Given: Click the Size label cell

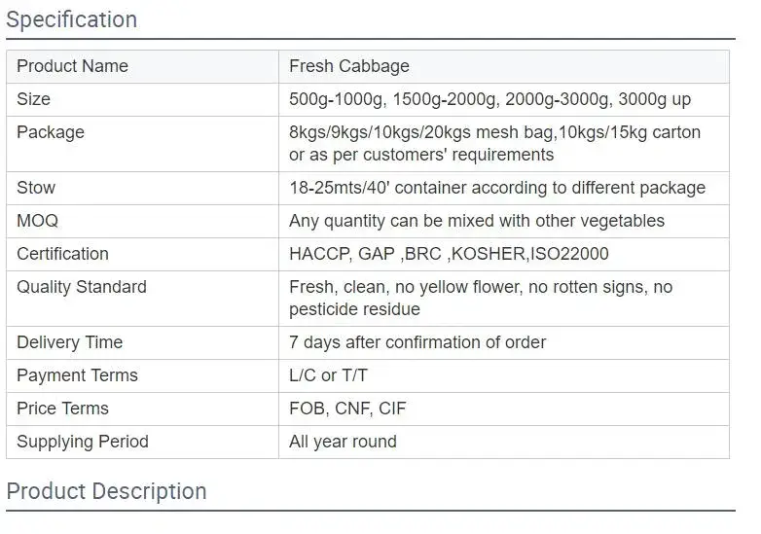Looking at the screenshot, I should [143, 99].
